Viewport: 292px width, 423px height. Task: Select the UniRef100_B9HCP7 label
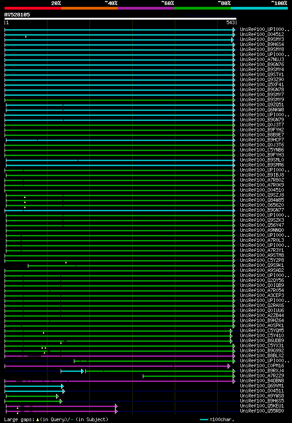(262, 140)
